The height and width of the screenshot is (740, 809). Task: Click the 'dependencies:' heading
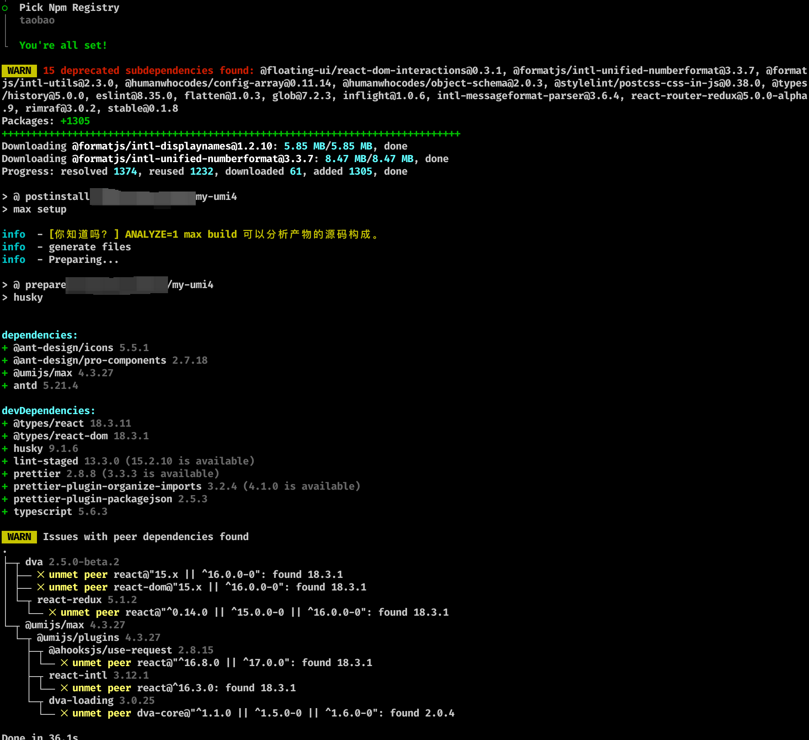tap(40, 335)
